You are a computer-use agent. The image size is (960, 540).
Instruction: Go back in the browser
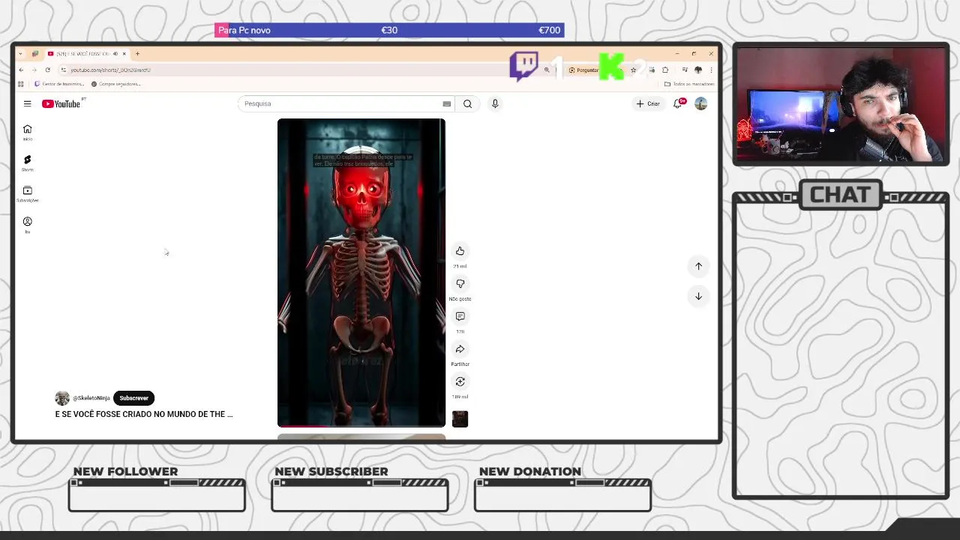pos(21,70)
